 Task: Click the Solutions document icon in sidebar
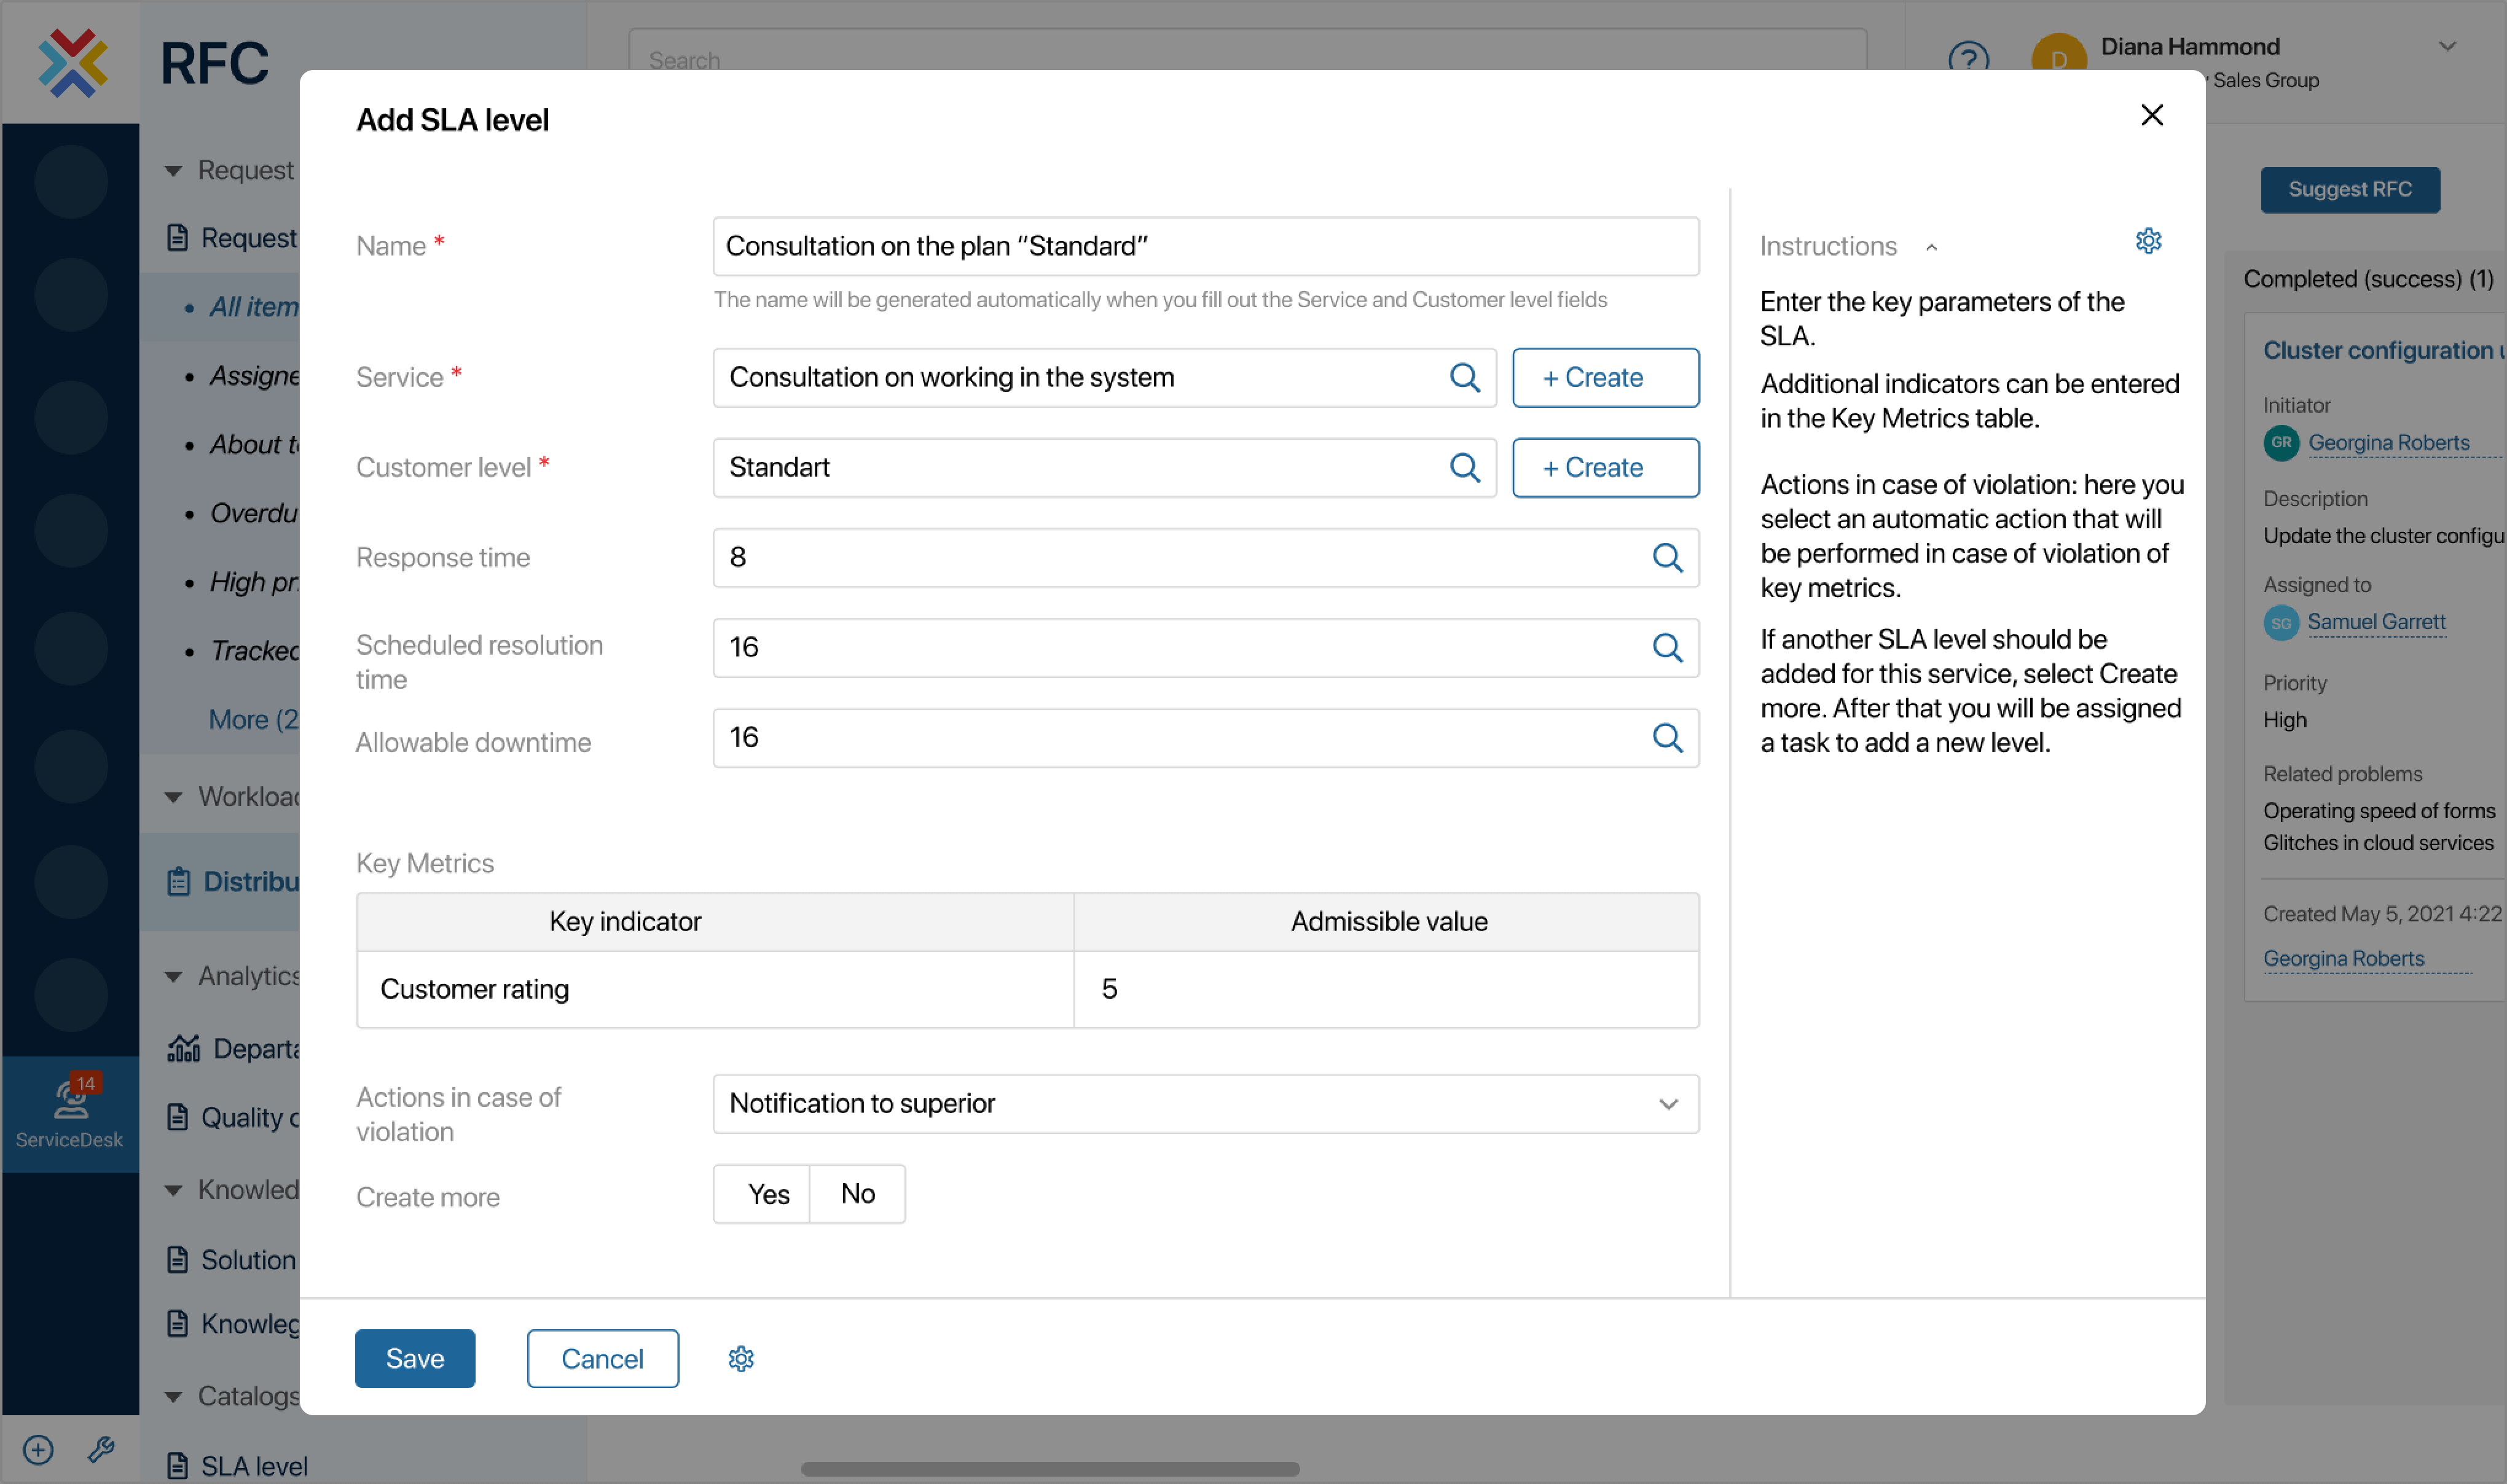(x=177, y=1259)
